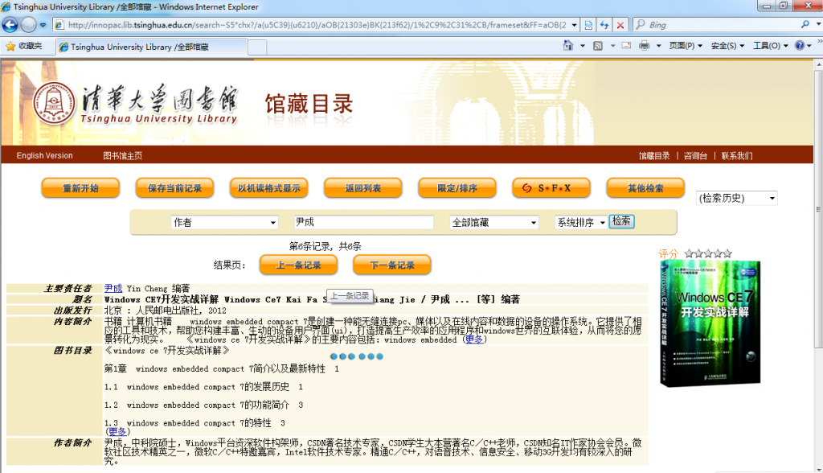Click the 以机读格式显示 button
823x473 pixels.
(x=268, y=188)
